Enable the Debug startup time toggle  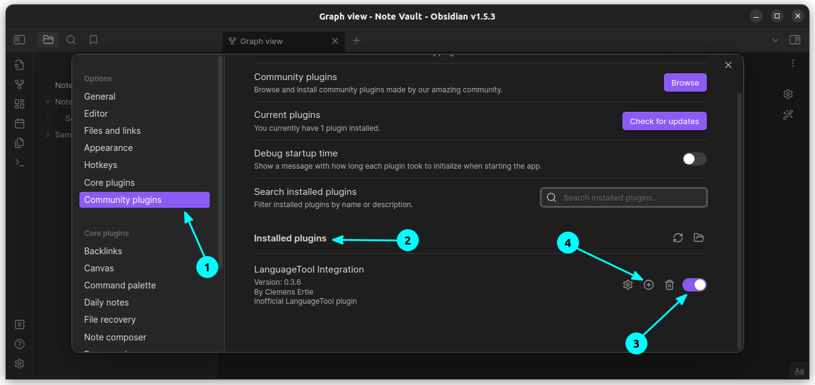(694, 159)
